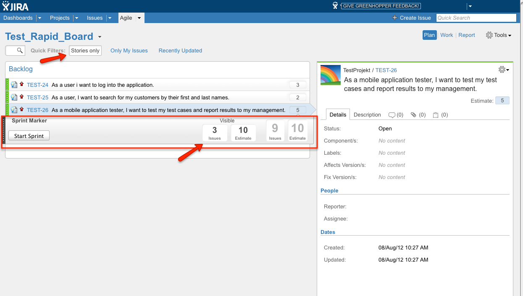The image size is (523, 296).
Task: Switch to Plan mode
Action: [429, 35]
